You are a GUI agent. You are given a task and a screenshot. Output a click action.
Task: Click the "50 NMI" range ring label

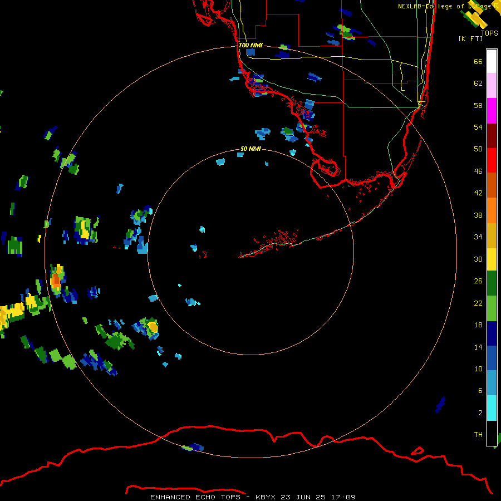pyautogui.click(x=250, y=149)
